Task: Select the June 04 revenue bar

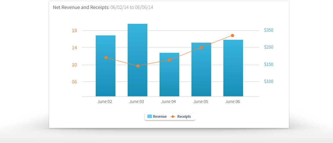Action: pos(169,78)
